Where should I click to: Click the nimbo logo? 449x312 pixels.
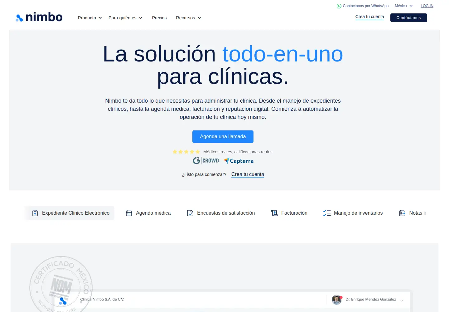pos(39,17)
